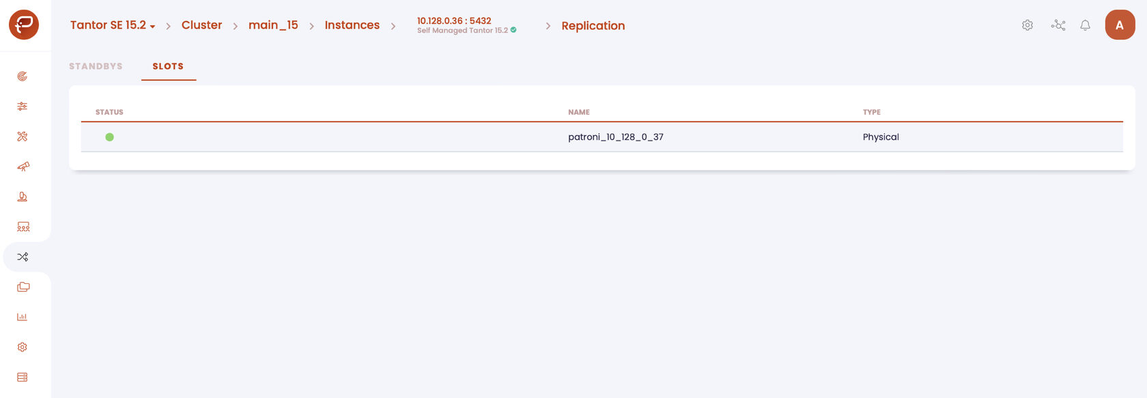Click the Tantor logo in sidebar
This screenshot has height=398, width=1147.
(24, 25)
